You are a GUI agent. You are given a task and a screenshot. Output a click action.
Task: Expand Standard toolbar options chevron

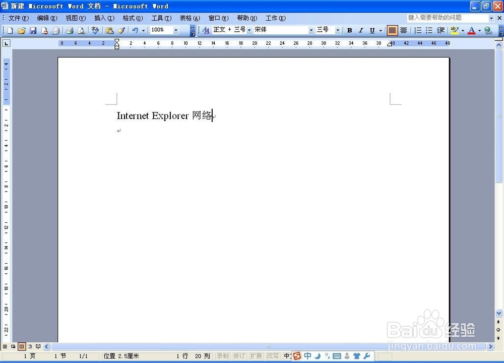click(193, 31)
